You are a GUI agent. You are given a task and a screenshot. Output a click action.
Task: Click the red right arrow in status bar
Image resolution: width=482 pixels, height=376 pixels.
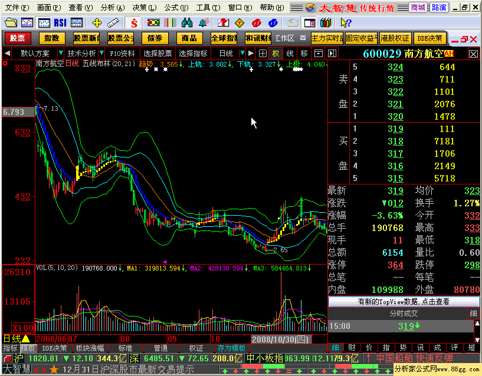coord(44,370)
